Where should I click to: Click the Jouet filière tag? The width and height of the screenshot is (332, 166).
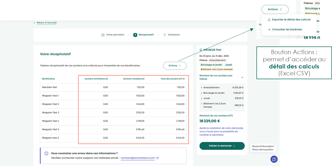229,65
